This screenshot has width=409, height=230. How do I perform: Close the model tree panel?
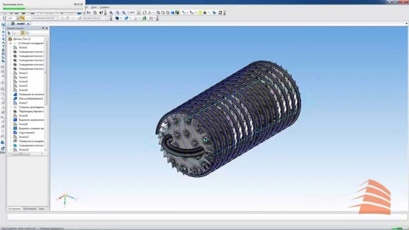pos(47,28)
